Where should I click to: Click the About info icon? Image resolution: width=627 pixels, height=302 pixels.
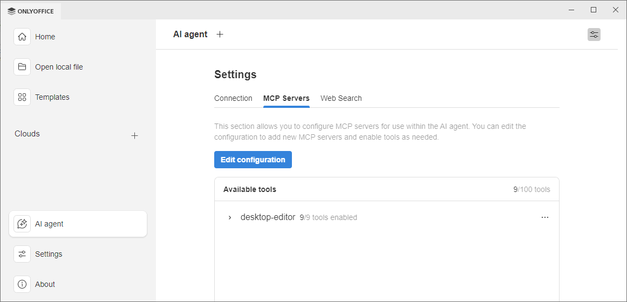pos(22,284)
